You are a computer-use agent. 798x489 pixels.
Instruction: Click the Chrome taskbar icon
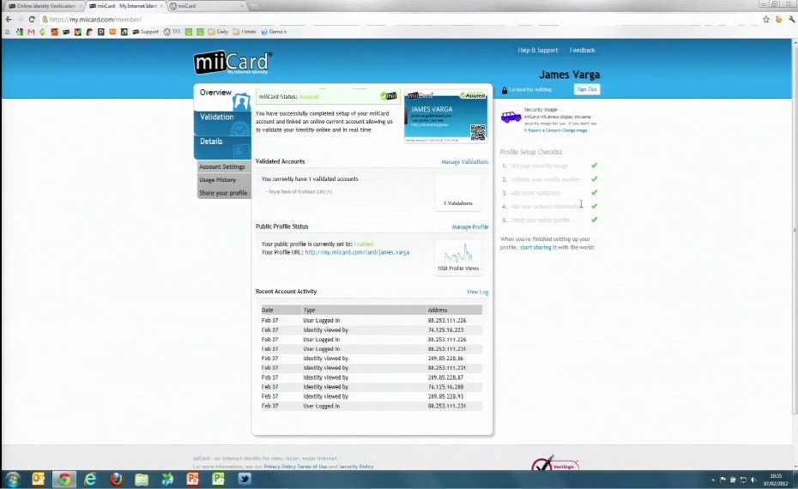pyautogui.click(x=64, y=480)
